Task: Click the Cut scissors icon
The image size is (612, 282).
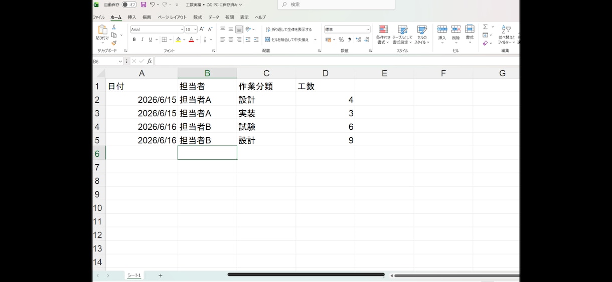Action: tap(114, 27)
